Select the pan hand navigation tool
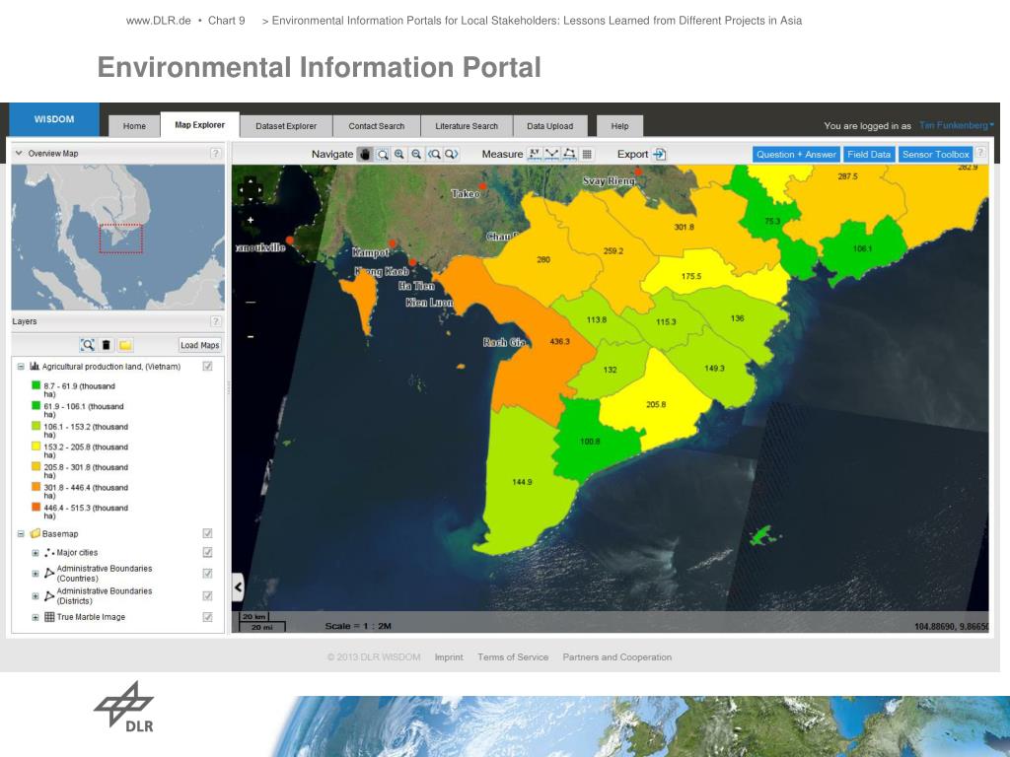 [365, 155]
